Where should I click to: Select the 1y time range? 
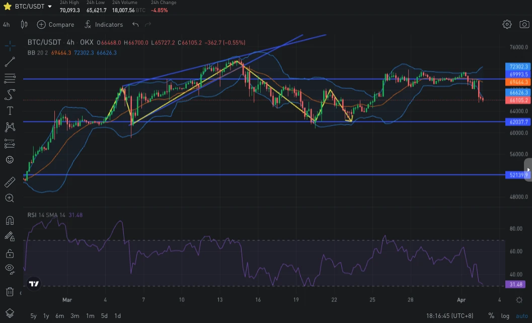click(x=46, y=316)
